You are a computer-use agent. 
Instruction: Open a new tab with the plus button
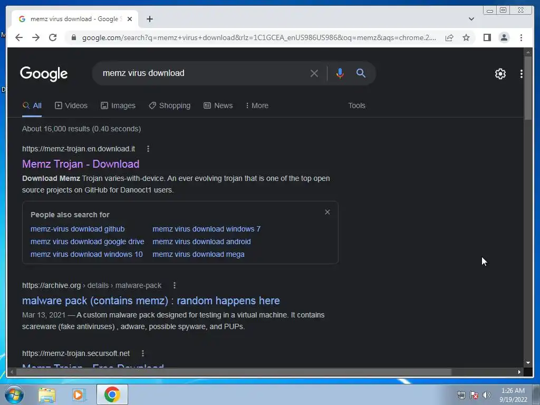(149, 19)
